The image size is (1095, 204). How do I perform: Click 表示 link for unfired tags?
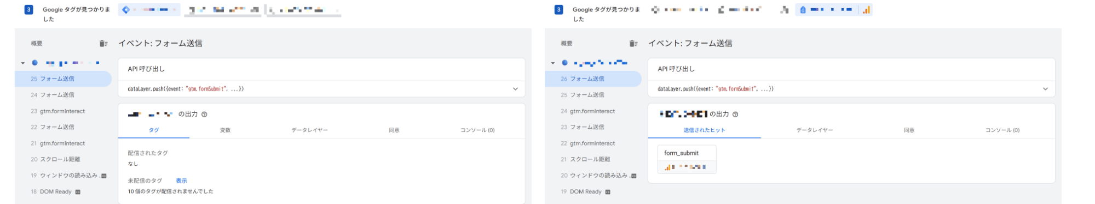(x=181, y=181)
